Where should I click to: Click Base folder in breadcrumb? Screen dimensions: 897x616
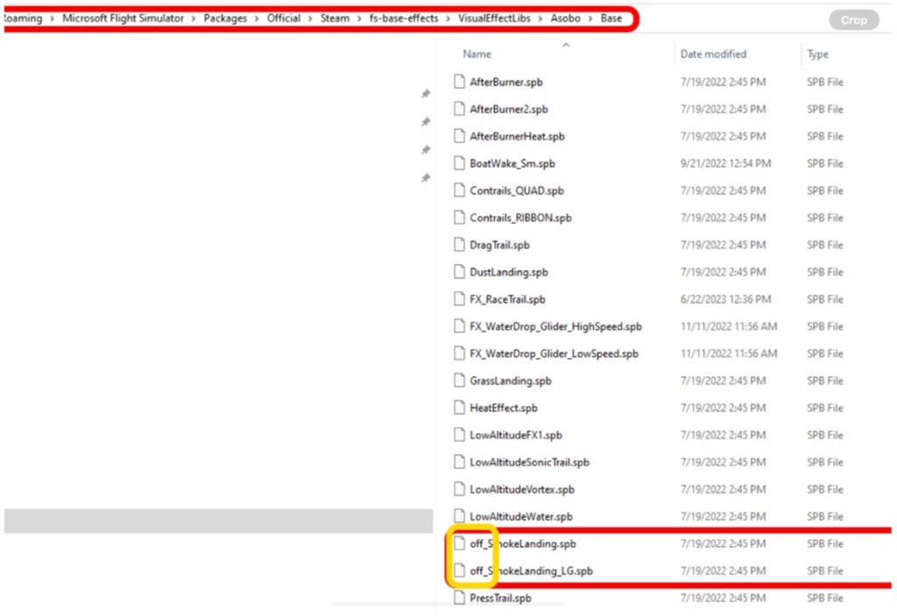[611, 18]
